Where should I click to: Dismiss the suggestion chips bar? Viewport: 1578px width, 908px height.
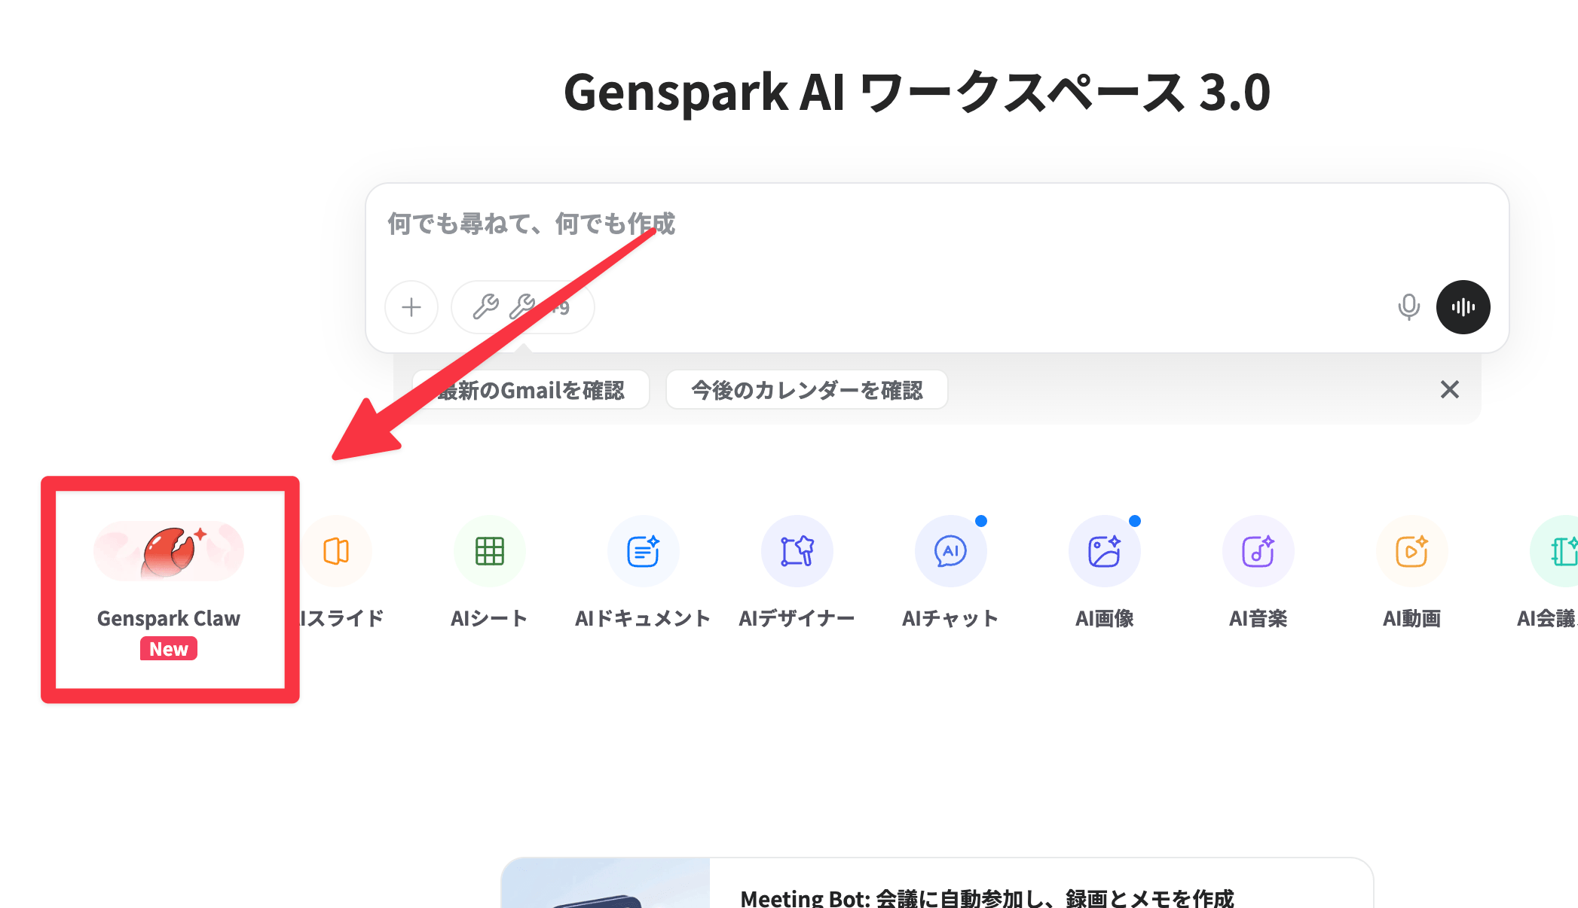[1449, 389]
